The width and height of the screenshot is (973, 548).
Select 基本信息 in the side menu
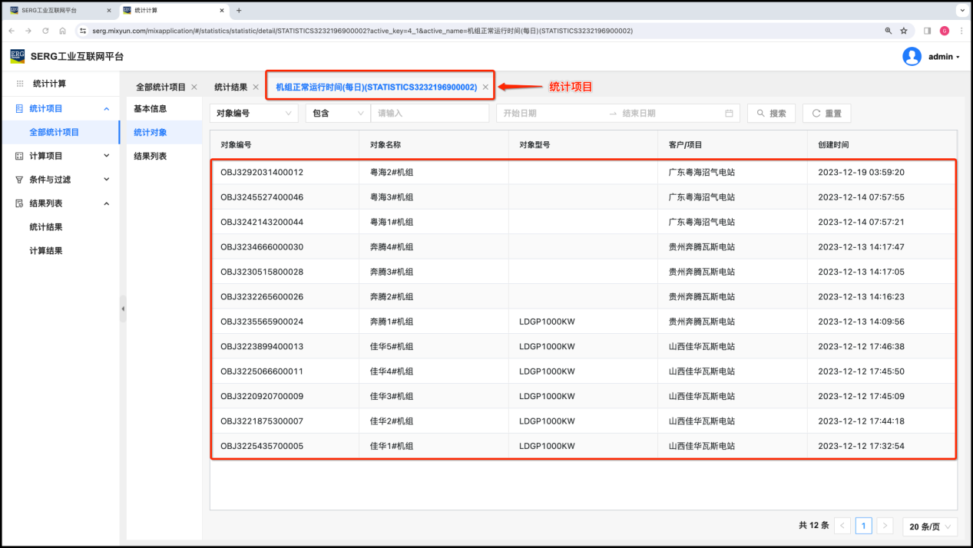[x=151, y=109]
